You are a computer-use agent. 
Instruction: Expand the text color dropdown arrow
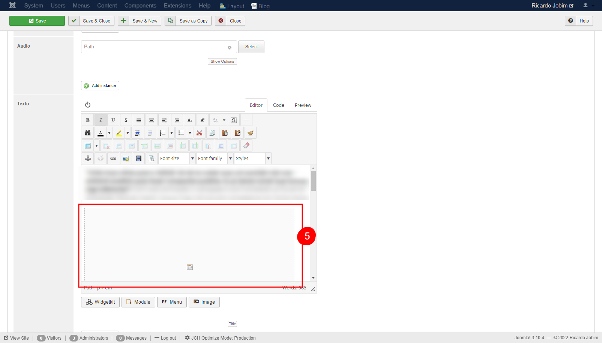[x=109, y=133]
